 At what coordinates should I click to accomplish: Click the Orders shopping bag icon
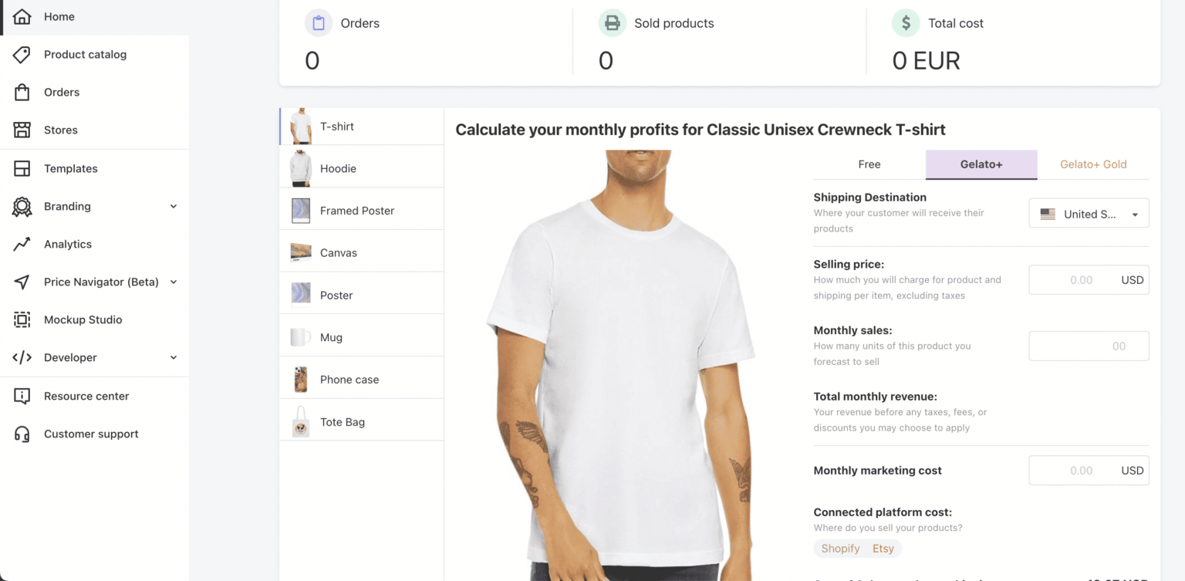pos(22,92)
